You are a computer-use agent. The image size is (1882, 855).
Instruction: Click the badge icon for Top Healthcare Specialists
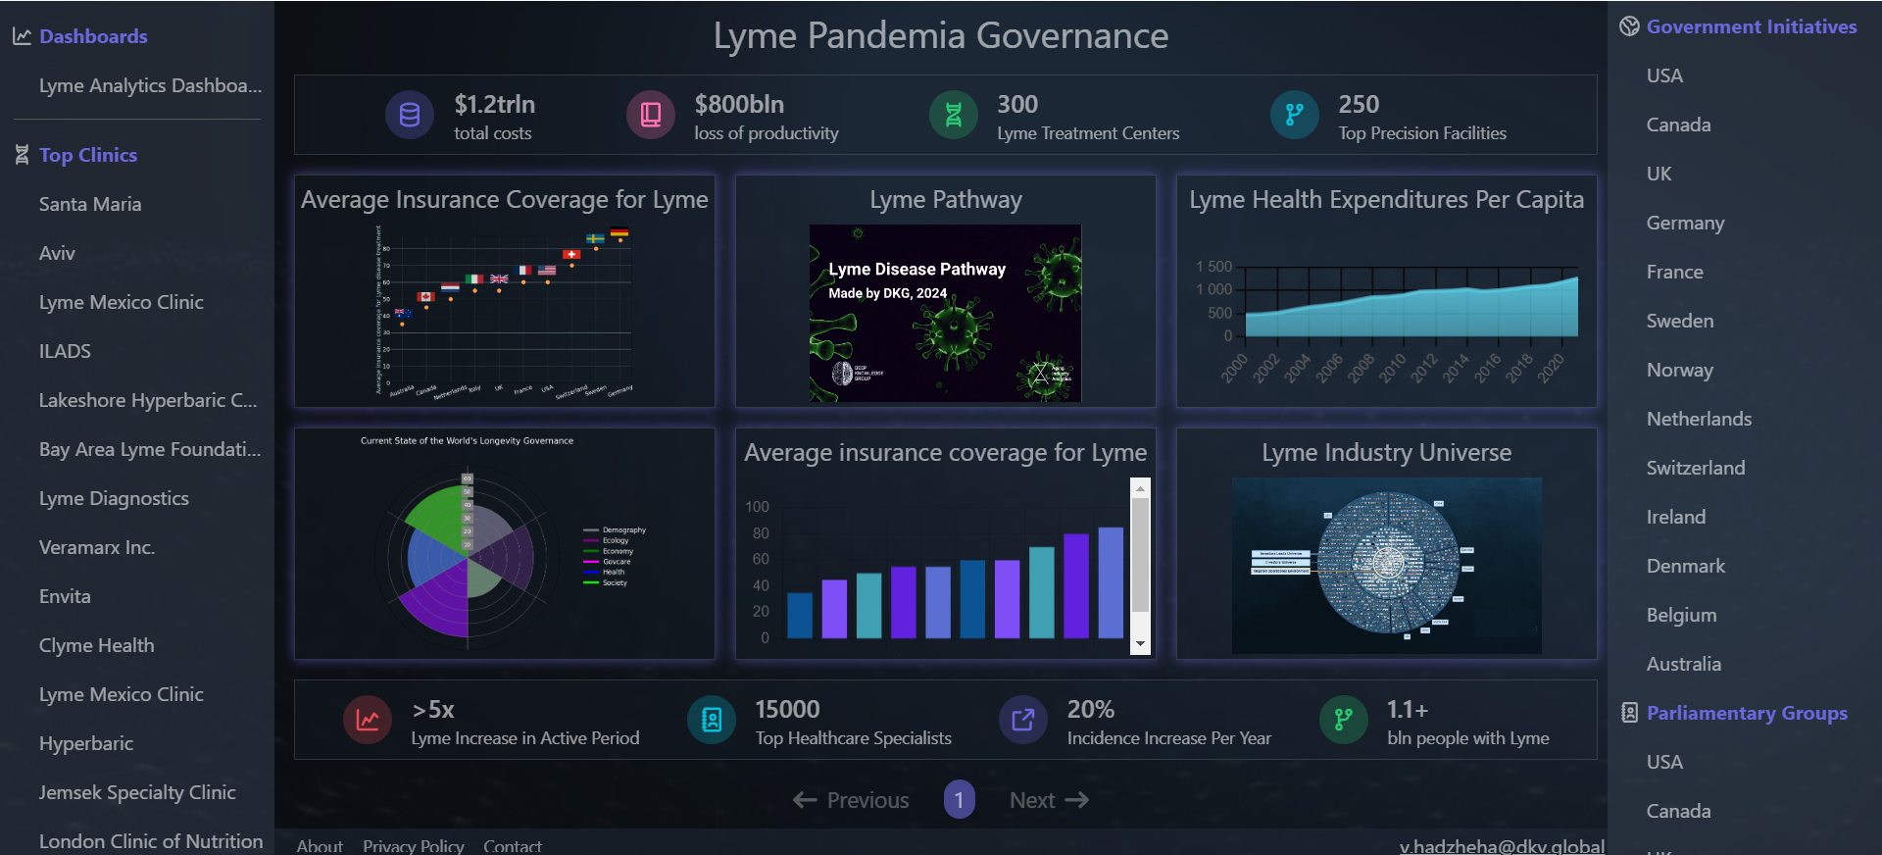712,721
